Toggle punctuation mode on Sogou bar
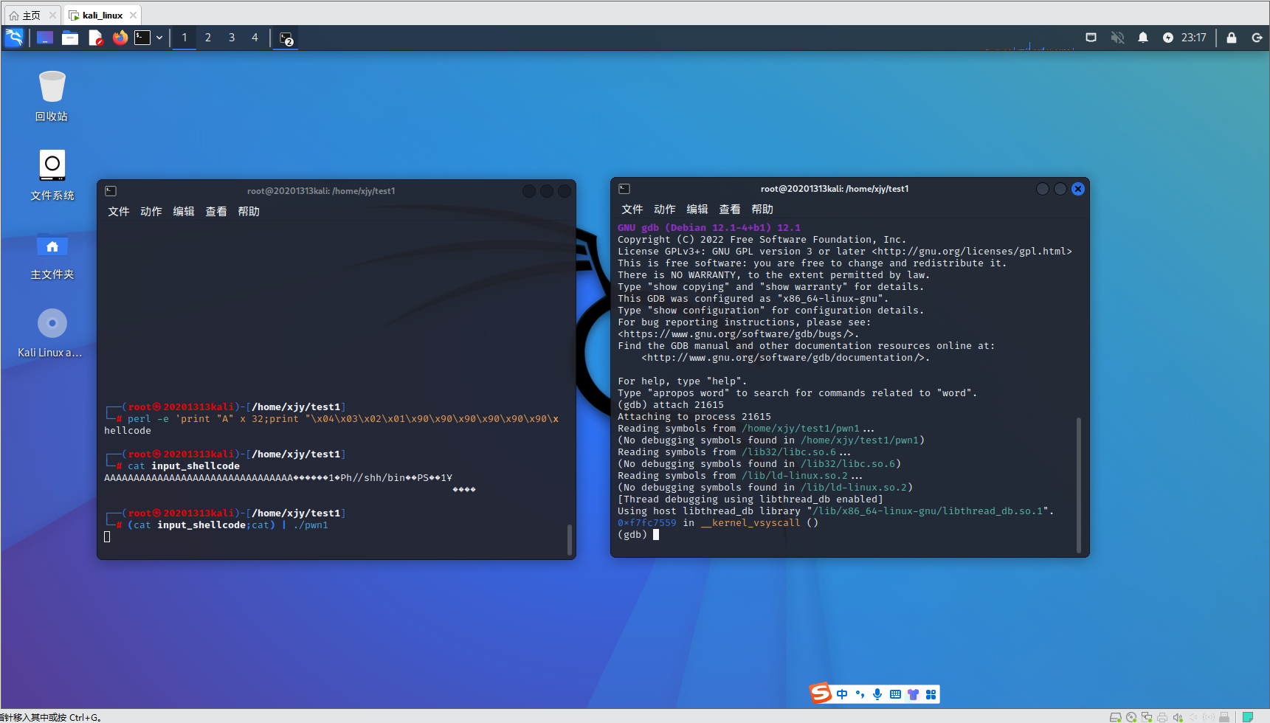This screenshot has width=1270, height=723. coord(860,694)
